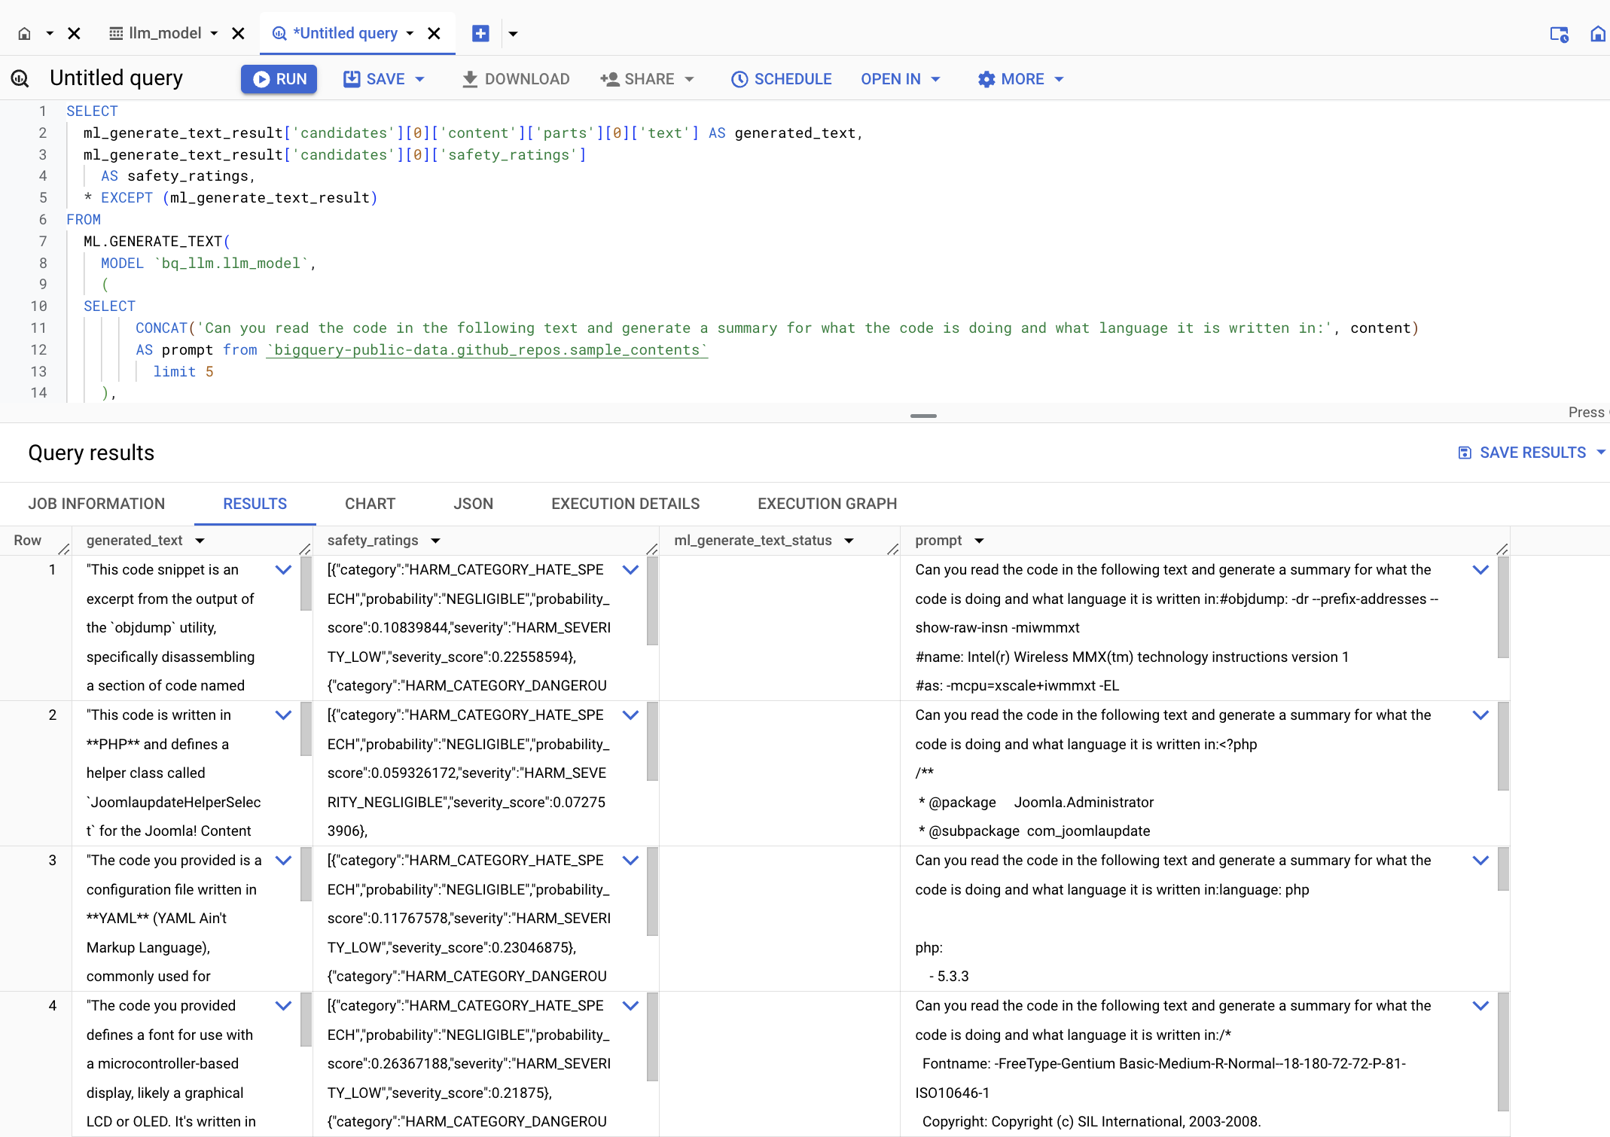Open the Execution Details tab
Image resolution: width=1610 pixels, height=1137 pixels.
click(x=625, y=504)
